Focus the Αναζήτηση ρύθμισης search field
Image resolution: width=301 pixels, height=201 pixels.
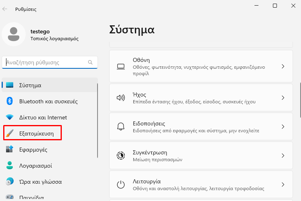tap(50, 62)
